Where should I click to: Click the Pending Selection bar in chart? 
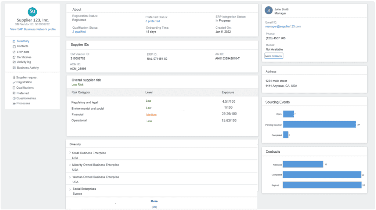point(319,124)
